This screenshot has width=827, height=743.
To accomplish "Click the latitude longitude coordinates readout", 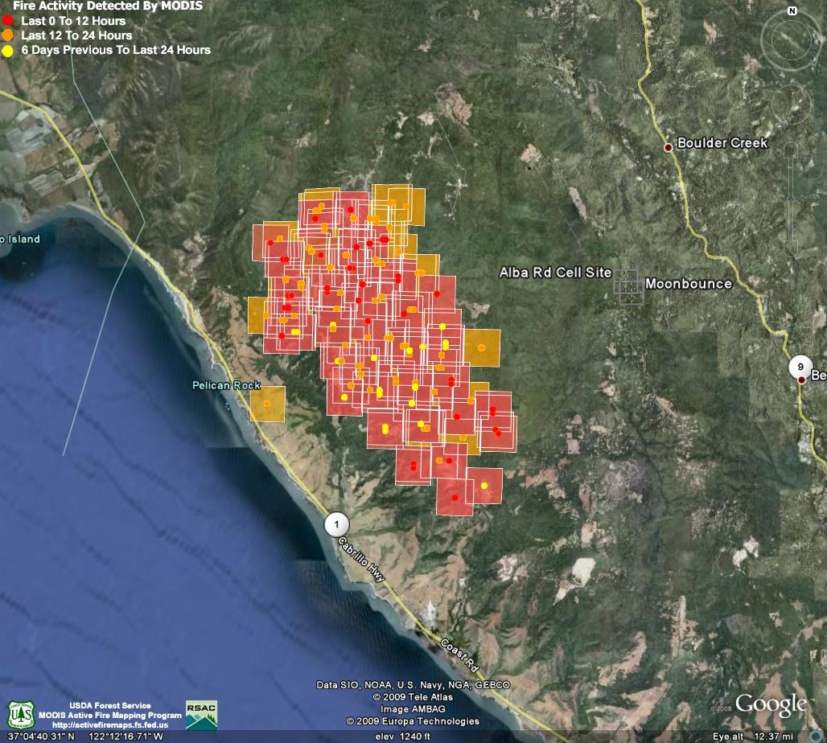I will (x=84, y=736).
